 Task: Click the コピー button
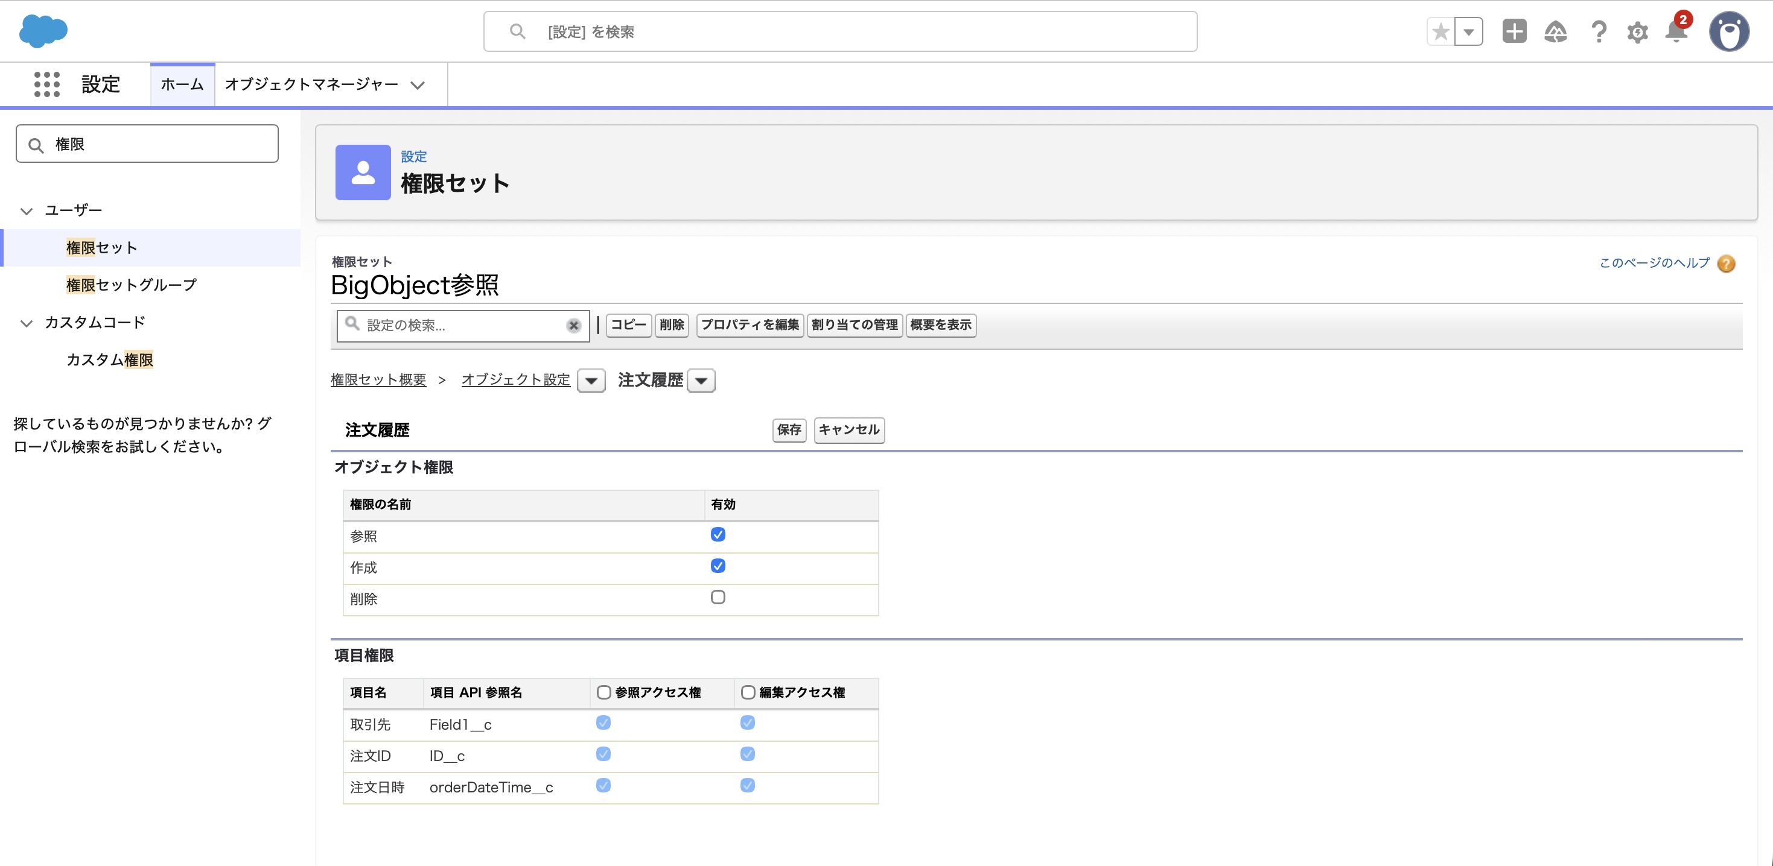click(628, 324)
